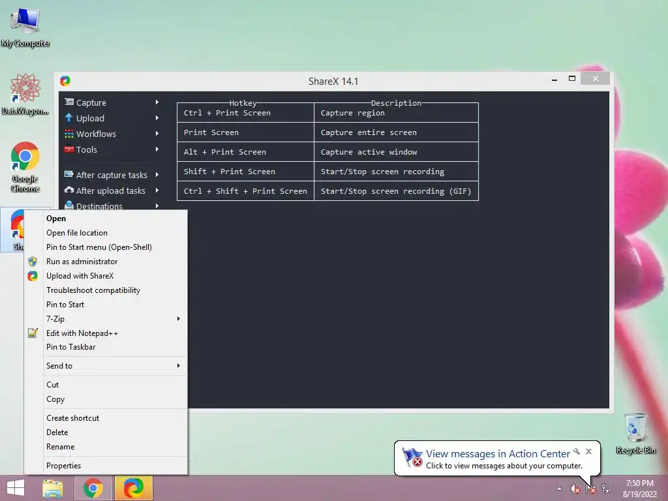Select Run as administrator
This screenshot has width=668, height=501.
click(x=106, y=261)
